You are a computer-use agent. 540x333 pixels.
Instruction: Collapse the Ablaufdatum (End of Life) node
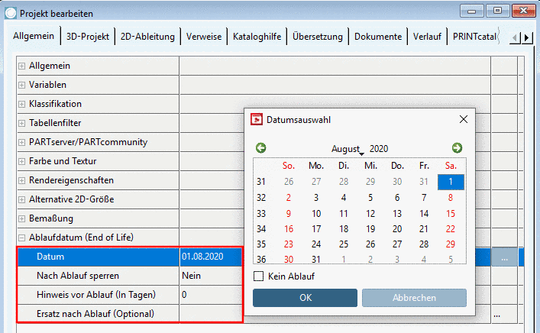(21, 238)
